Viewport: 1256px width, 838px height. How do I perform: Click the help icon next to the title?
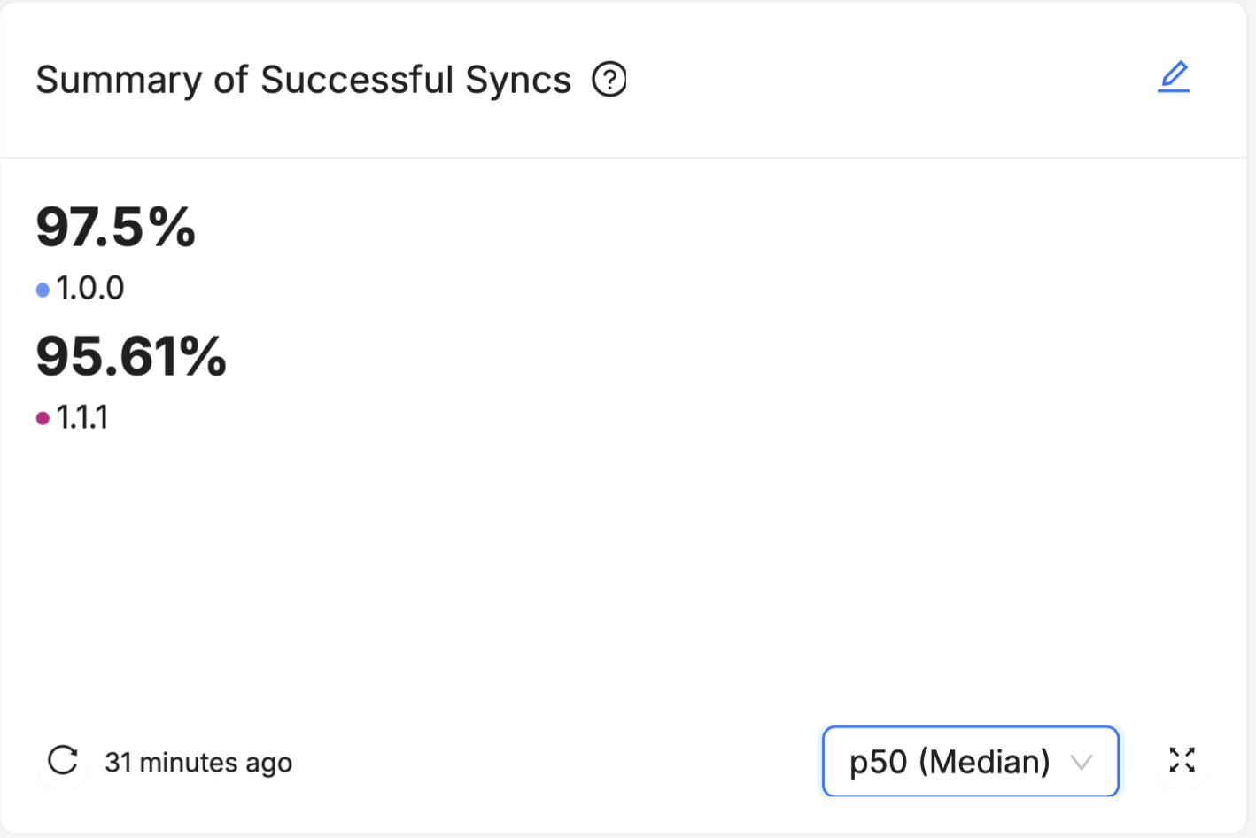[x=609, y=80]
